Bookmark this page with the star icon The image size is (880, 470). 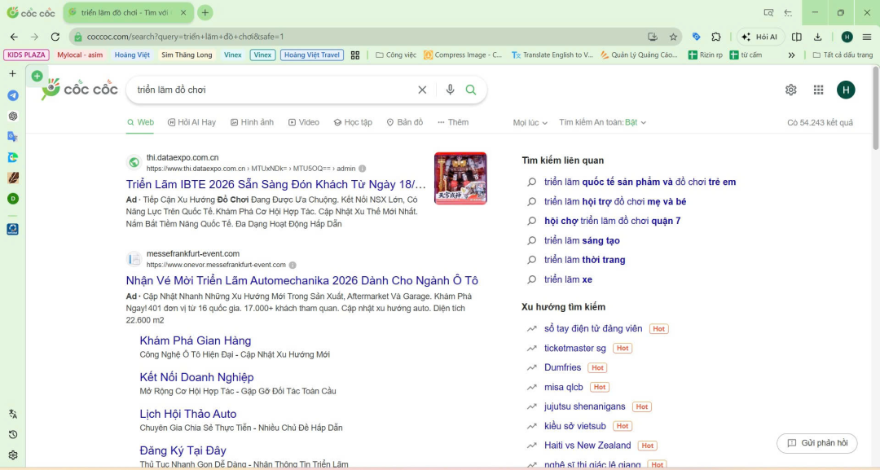tap(673, 37)
